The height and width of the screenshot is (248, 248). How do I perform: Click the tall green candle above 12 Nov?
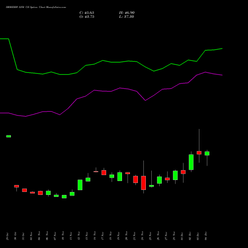80,185
